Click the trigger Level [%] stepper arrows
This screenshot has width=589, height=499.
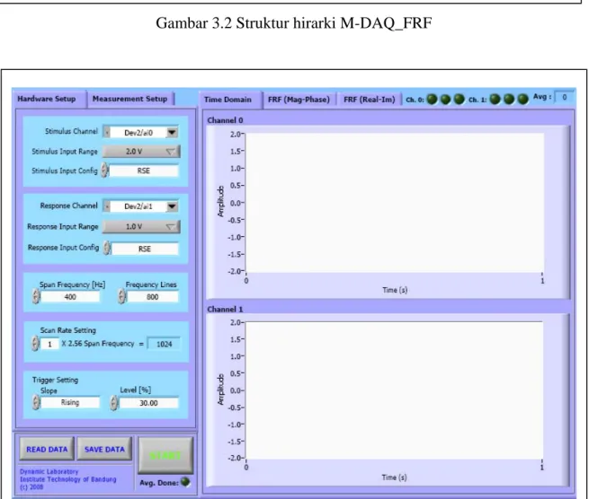(x=114, y=403)
